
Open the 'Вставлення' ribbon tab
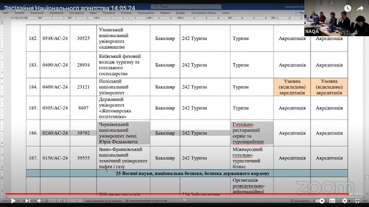click(x=37, y=13)
